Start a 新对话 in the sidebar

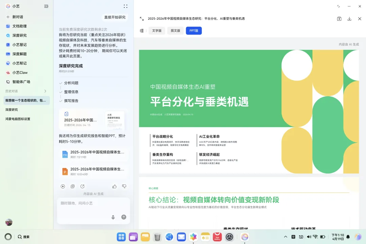tap(18, 17)
